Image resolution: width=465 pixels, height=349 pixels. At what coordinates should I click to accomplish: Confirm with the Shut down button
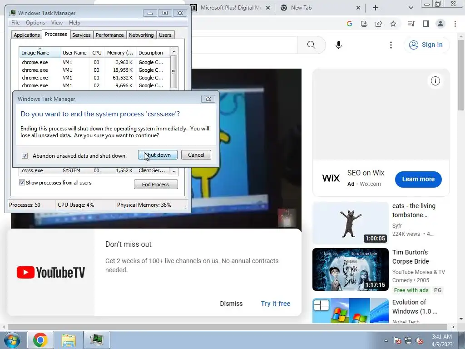[158, 155]
